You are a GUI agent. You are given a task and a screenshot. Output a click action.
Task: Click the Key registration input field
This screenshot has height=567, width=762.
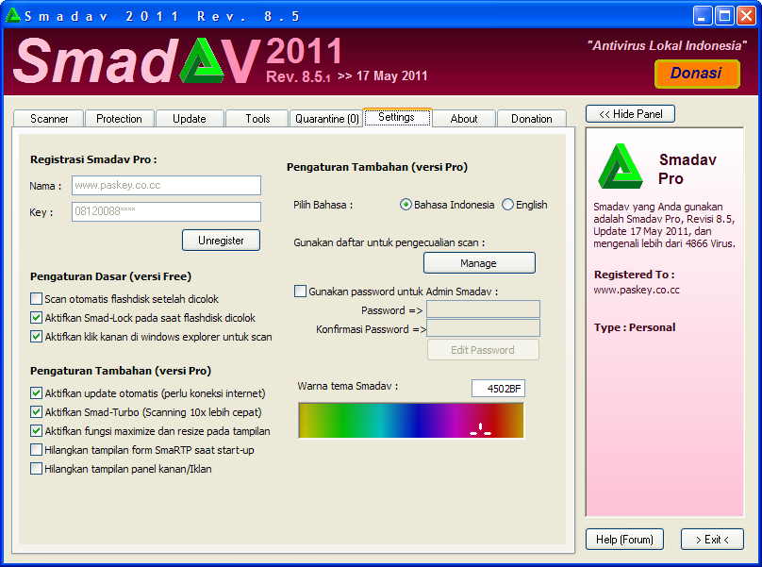166,211
